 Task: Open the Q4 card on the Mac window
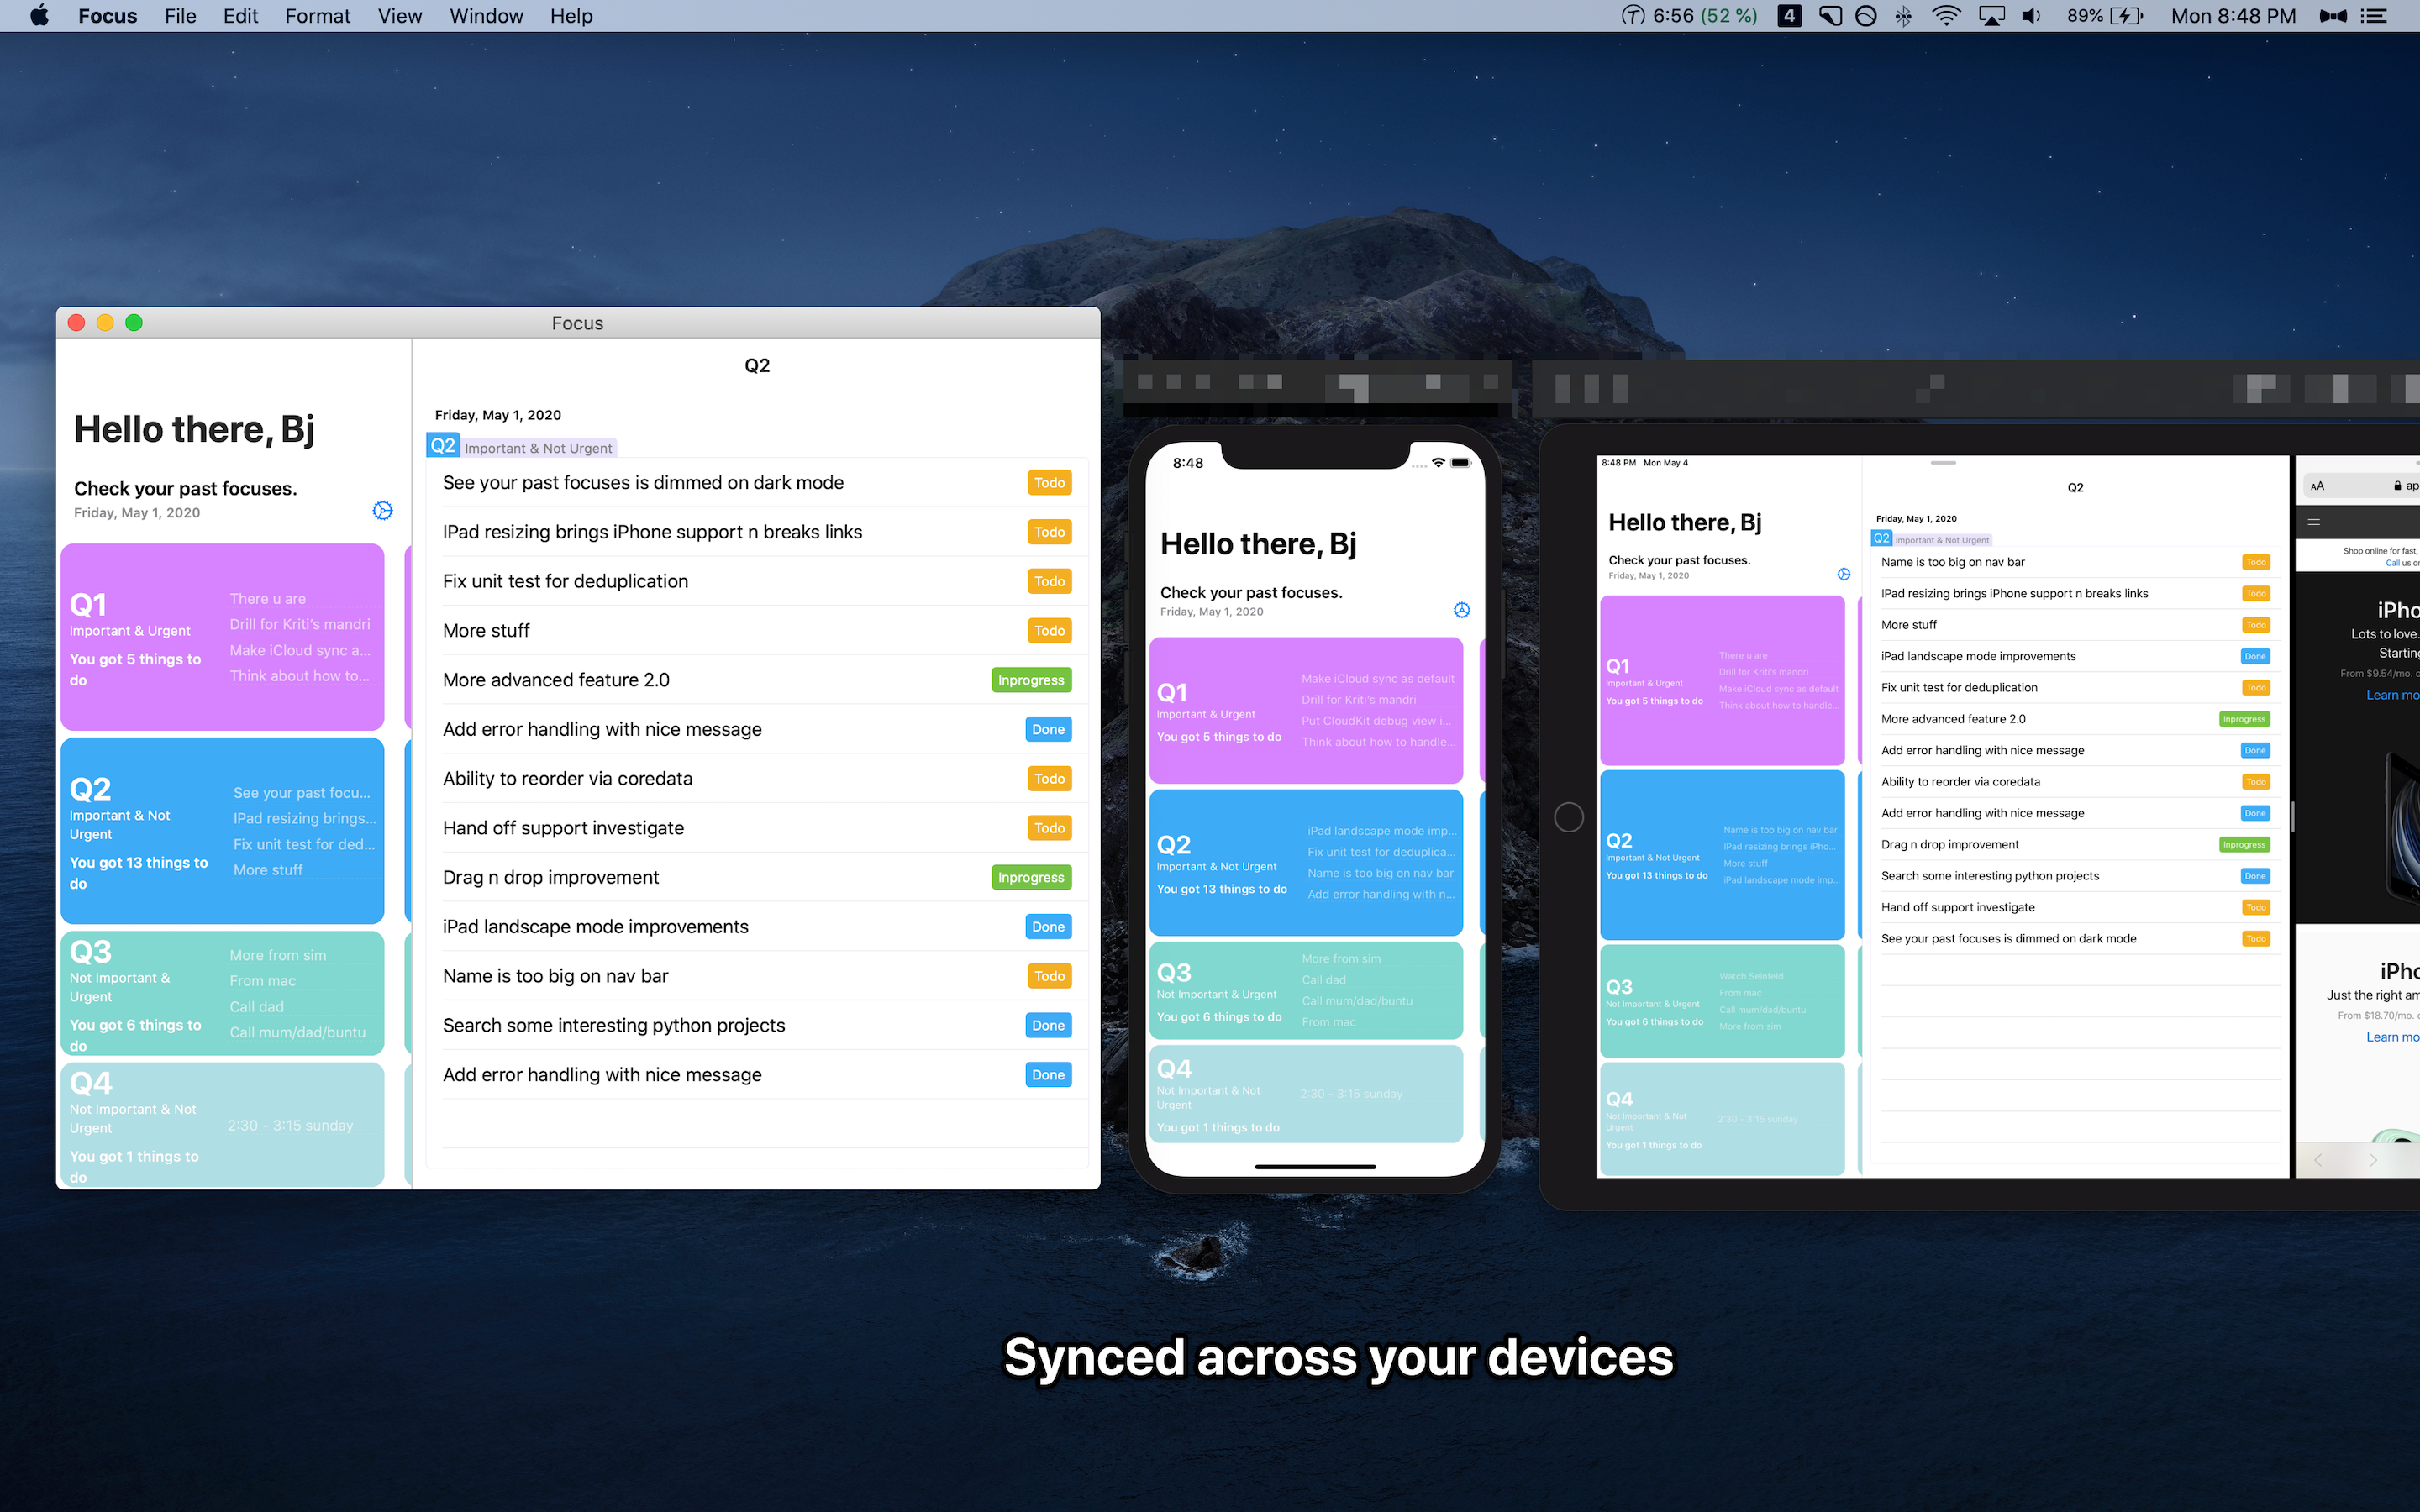222,1125
